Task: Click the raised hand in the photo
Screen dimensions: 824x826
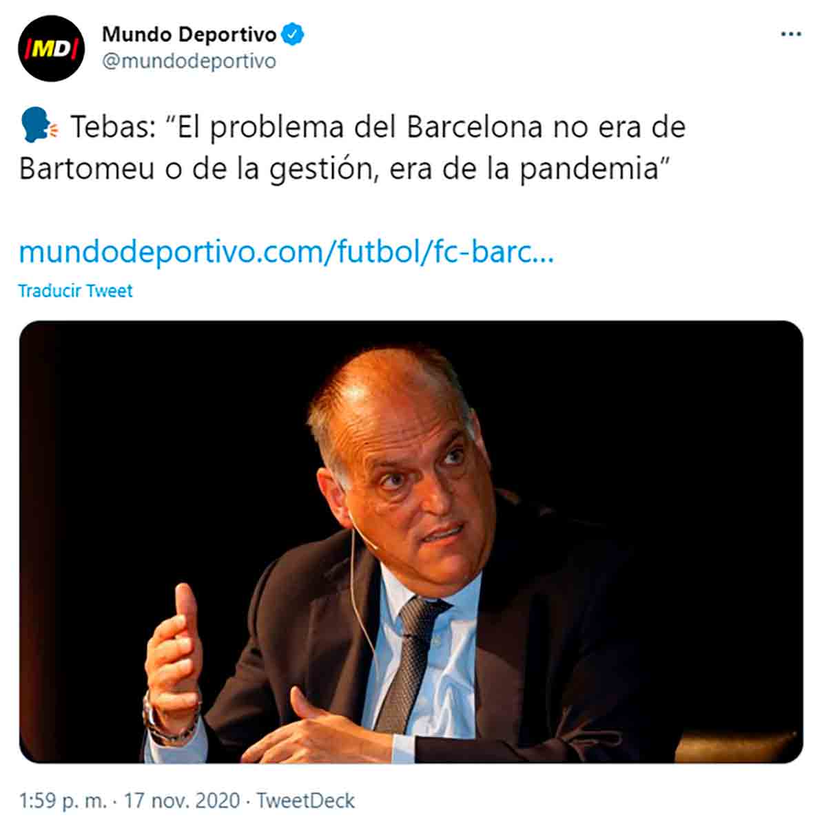Action: (173, 654)
